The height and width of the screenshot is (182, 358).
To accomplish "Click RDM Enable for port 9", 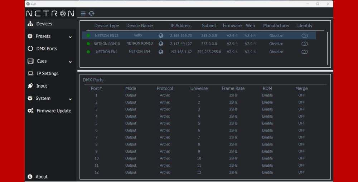I will pos(267,152).
